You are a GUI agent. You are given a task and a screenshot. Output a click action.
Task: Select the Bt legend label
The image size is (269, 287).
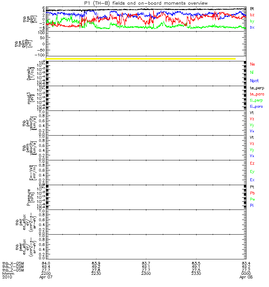click(x=252, y=9)
